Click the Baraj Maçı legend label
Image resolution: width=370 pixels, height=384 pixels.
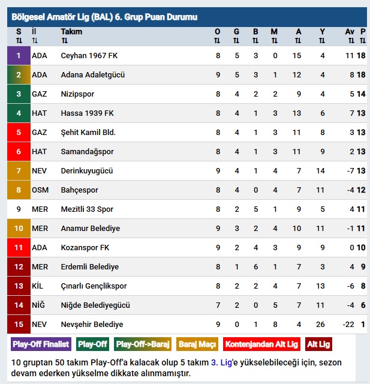pyautogui.click(x=198, y=344)
